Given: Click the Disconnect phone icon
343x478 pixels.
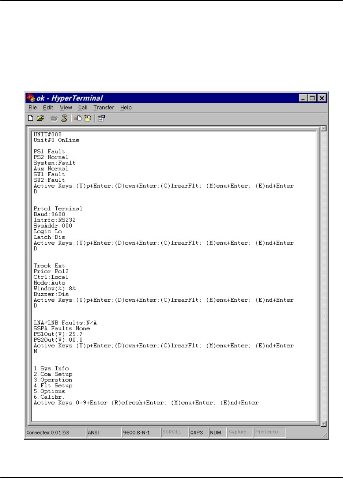Looking at the screenshot, I should pyautogui.click(x=64, y=118).
